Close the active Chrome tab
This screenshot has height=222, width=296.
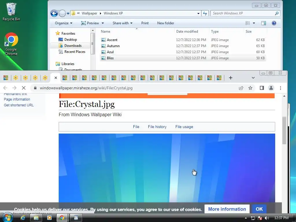56,78
